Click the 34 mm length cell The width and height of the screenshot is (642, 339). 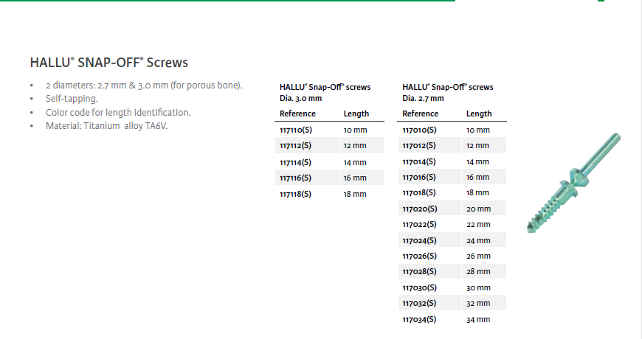(x=478, y=320)
